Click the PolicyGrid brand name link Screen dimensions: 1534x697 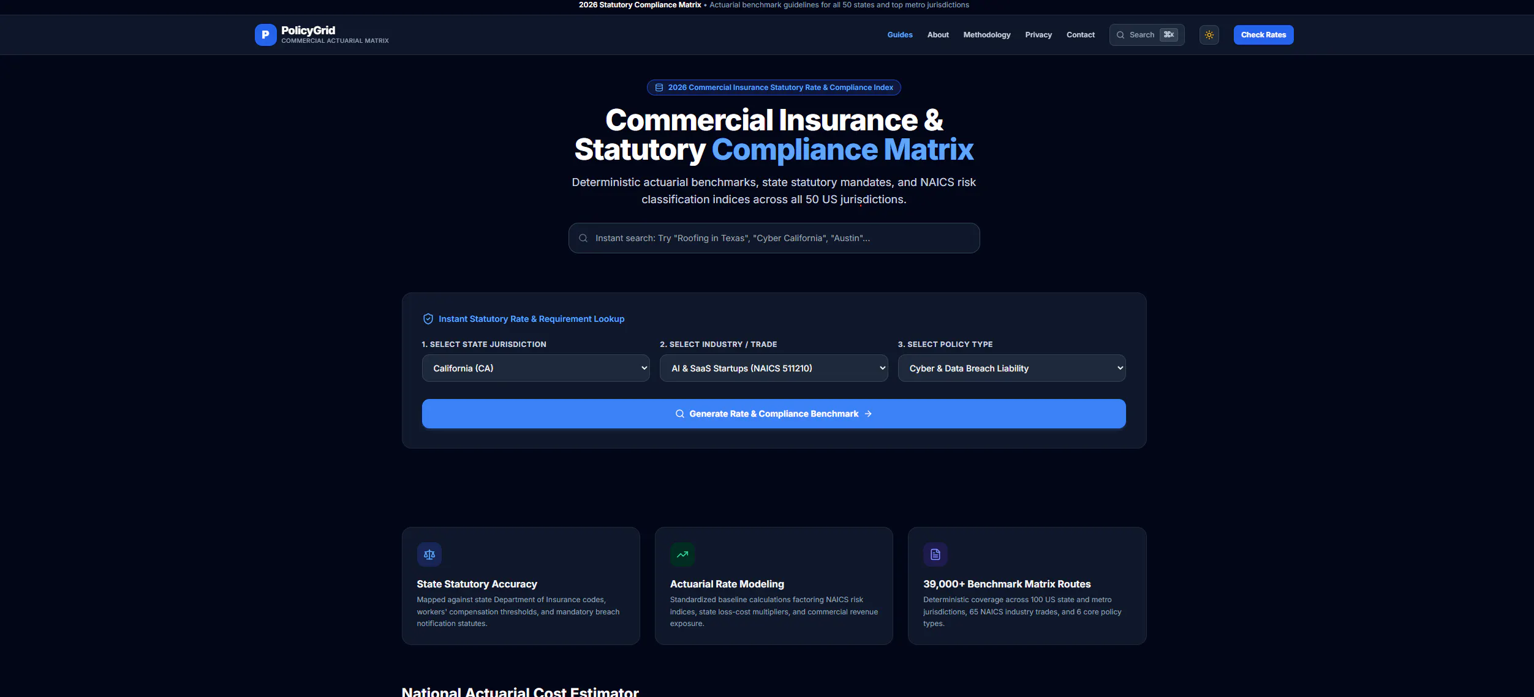(308, 31)
